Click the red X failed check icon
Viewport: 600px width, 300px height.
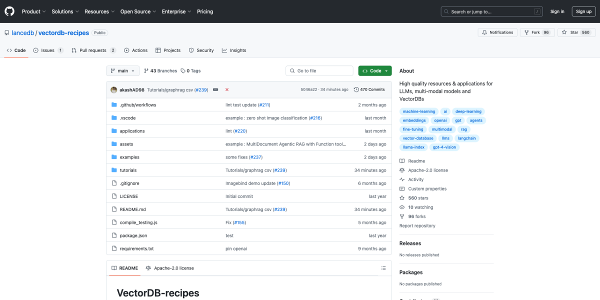tap(226, 89)
